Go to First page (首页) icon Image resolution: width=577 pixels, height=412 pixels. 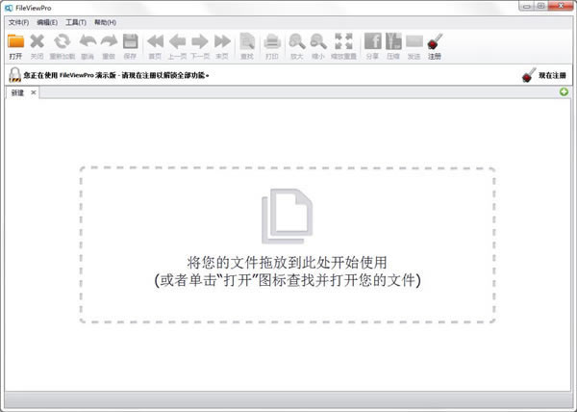tap(155, 41)
